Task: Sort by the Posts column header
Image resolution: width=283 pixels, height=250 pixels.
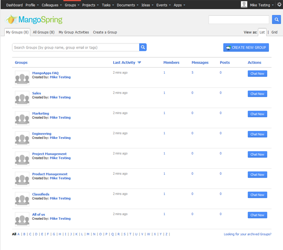Action: click(x=225, y=62)
